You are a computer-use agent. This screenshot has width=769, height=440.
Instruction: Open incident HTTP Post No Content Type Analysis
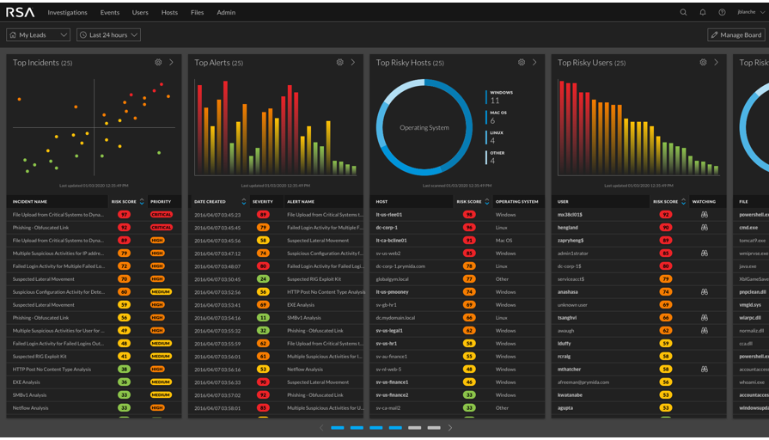coord(52,370)
